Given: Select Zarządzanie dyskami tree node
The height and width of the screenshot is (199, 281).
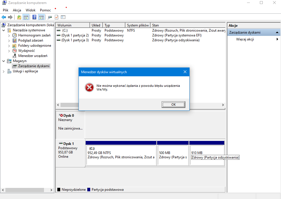Looking at the screenshot, I should (x=34, y=66).
